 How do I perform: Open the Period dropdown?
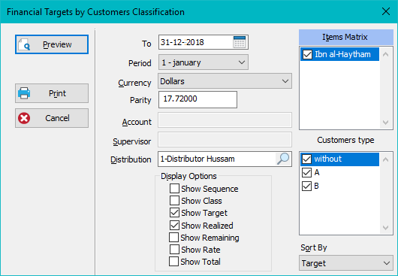204,62
